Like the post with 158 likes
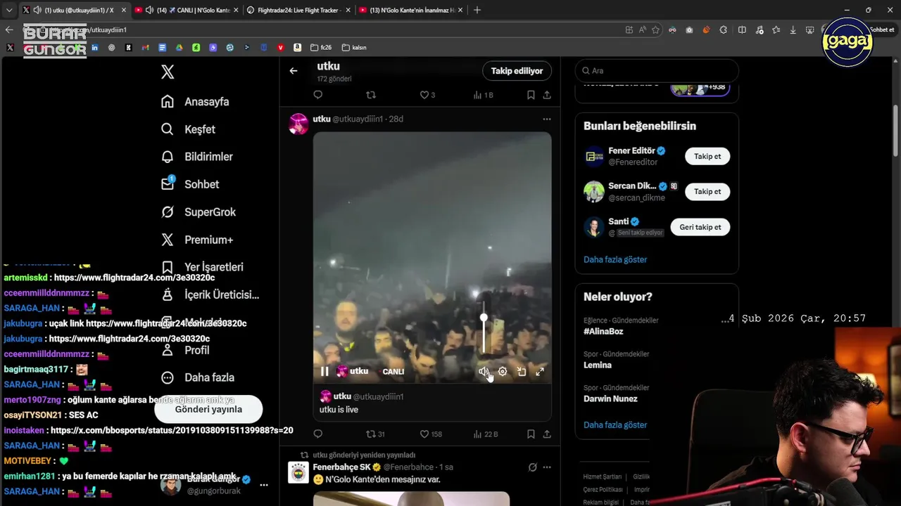This screenshot has width=901, height=506. pos(431,434)
